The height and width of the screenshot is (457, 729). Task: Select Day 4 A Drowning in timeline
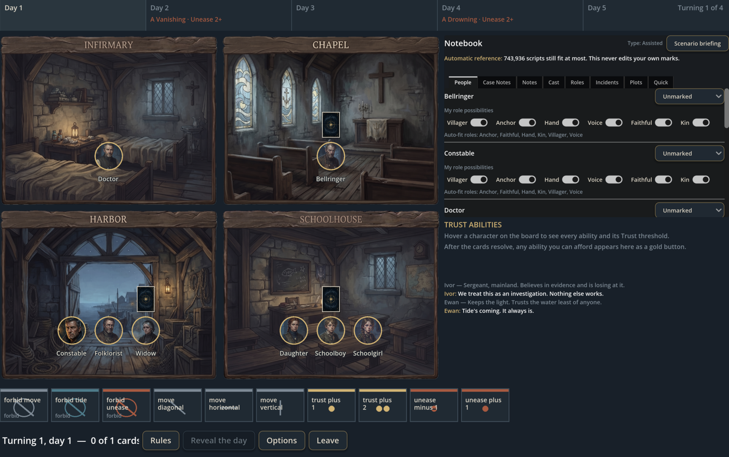click(x=510, y=15)
